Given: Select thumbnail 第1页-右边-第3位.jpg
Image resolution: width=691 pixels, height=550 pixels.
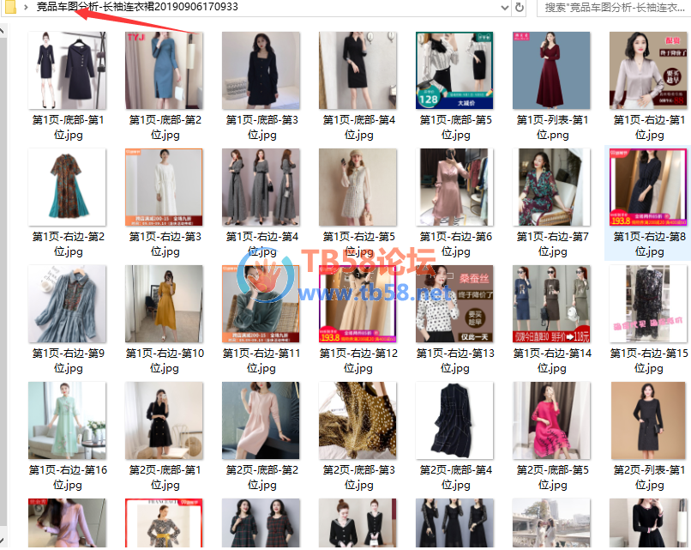Looking at the screenshot, I should (164, 187).
